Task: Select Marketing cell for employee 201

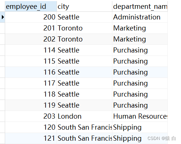Action: click(140, 28)
